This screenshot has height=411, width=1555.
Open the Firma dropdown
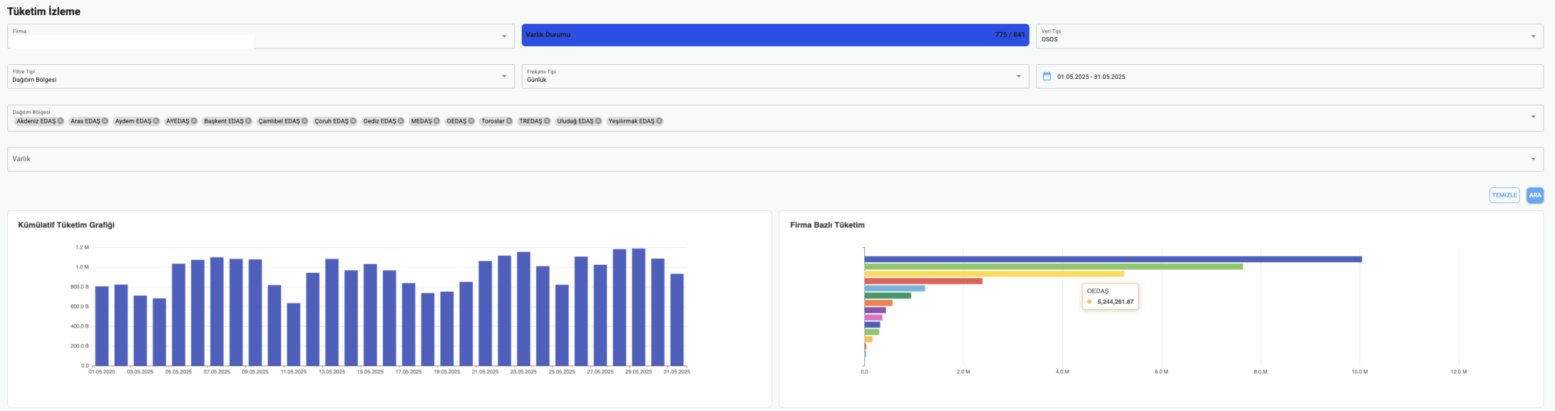pyautogui.click(x=504, y=36)
